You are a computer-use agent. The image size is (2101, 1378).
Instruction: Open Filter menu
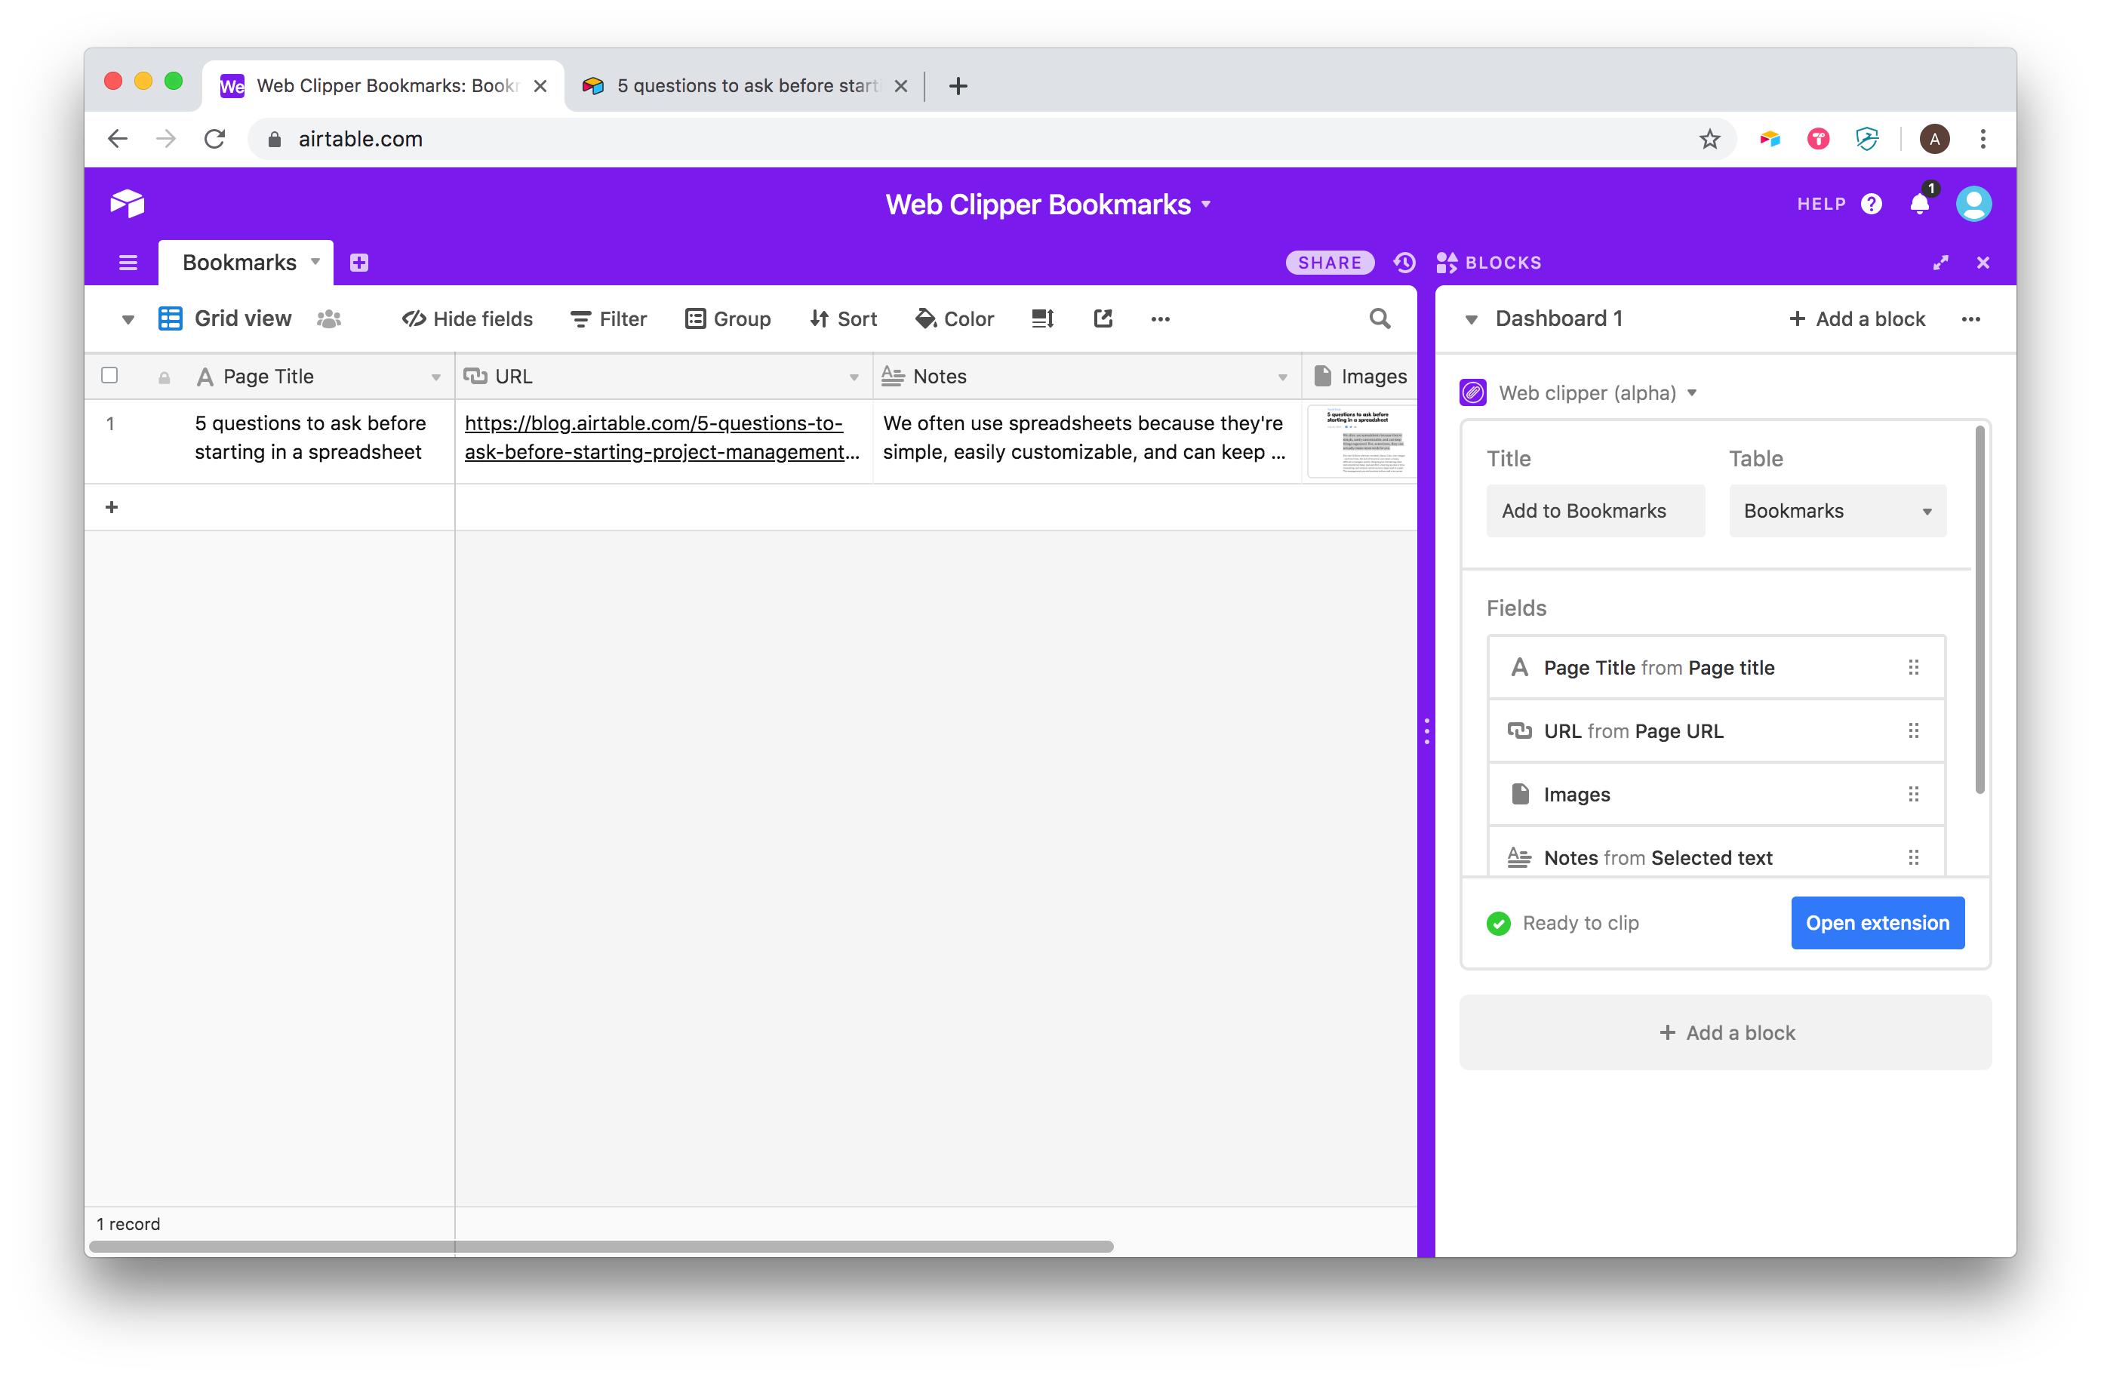pyautogui.click(x=608, y=318)
